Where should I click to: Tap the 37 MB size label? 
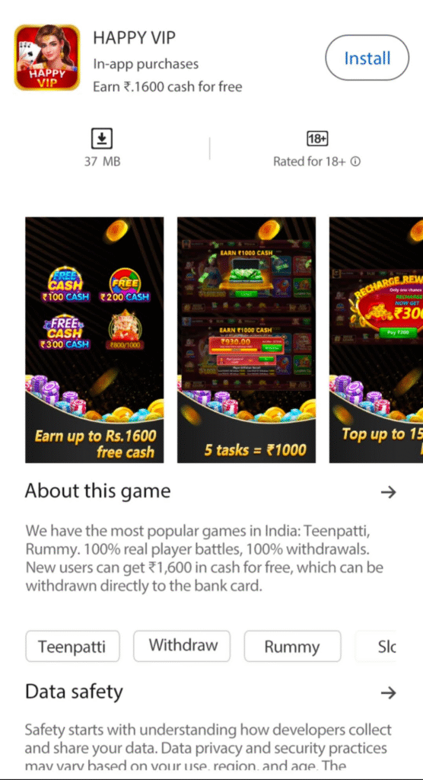(102, 161)
